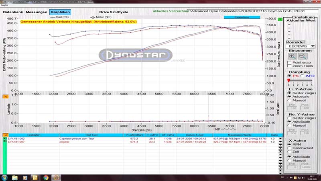Open the Korrektur EEC/EWG dropdown
This screenshot has height=181, width=321.
(312, 47)
